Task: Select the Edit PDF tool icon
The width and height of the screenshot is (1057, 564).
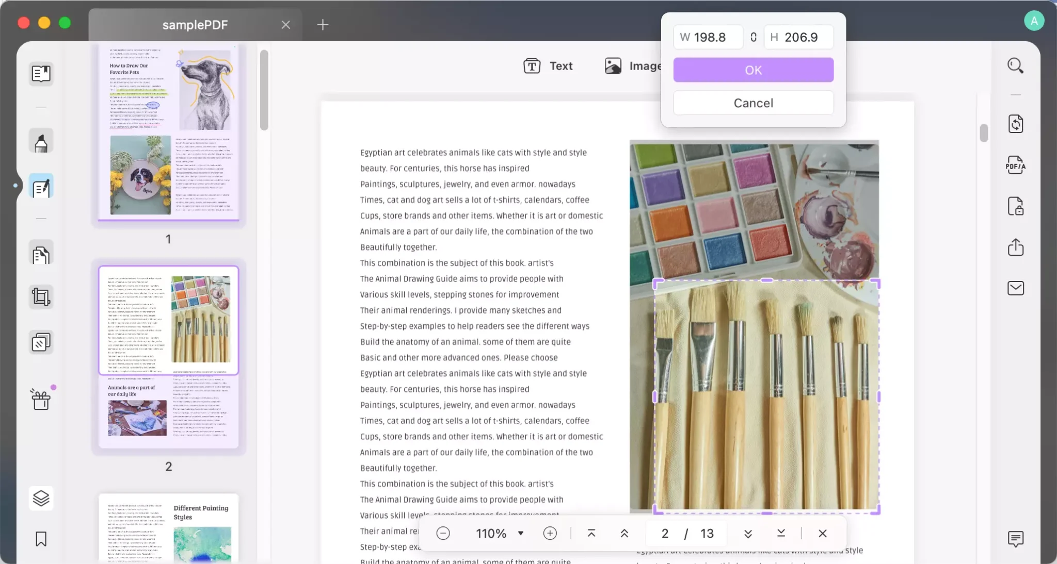Action: 41,187
